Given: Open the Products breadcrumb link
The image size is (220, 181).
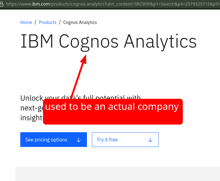Looking at the screenshot, I should pyautogui.click(x=48, y=22).
